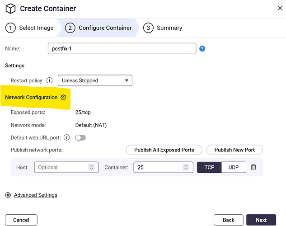Image resolution: width=286 pixels, height=226 pixels.
Task: Click Publish All Exposed Ports button
Action: tap(164, 150)
